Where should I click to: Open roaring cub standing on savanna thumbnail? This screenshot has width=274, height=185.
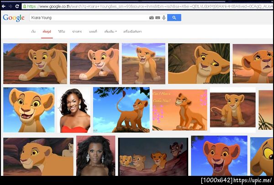click(x=143, y=63)
